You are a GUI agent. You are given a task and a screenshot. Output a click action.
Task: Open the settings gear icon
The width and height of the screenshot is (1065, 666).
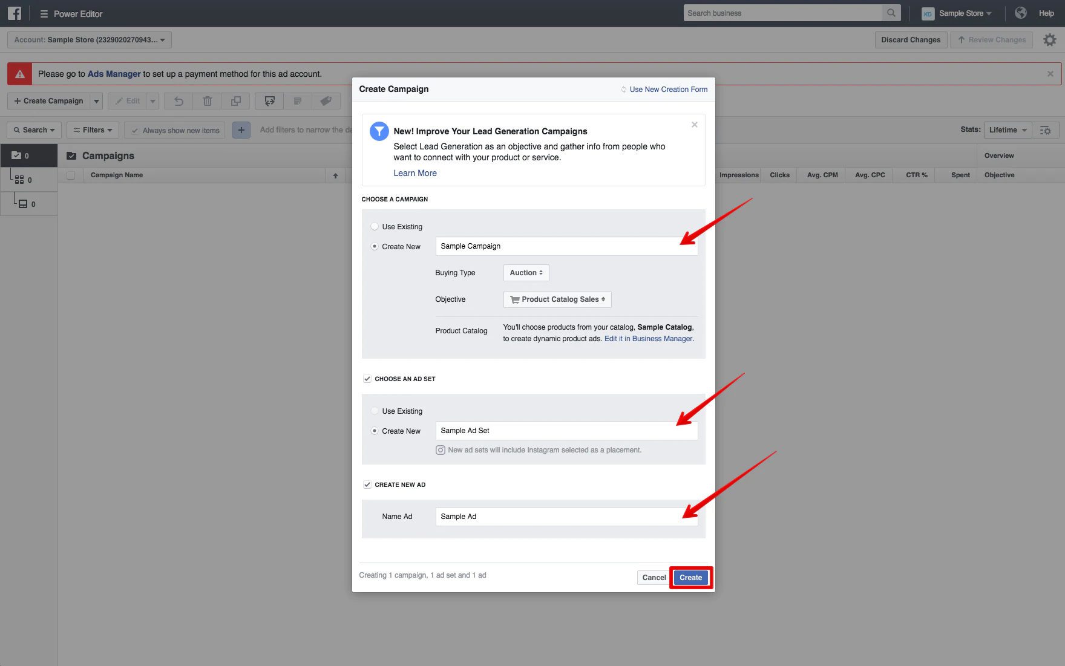(1050, 40)
